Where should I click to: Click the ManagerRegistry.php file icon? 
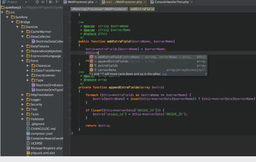click(x=28, y=148)
